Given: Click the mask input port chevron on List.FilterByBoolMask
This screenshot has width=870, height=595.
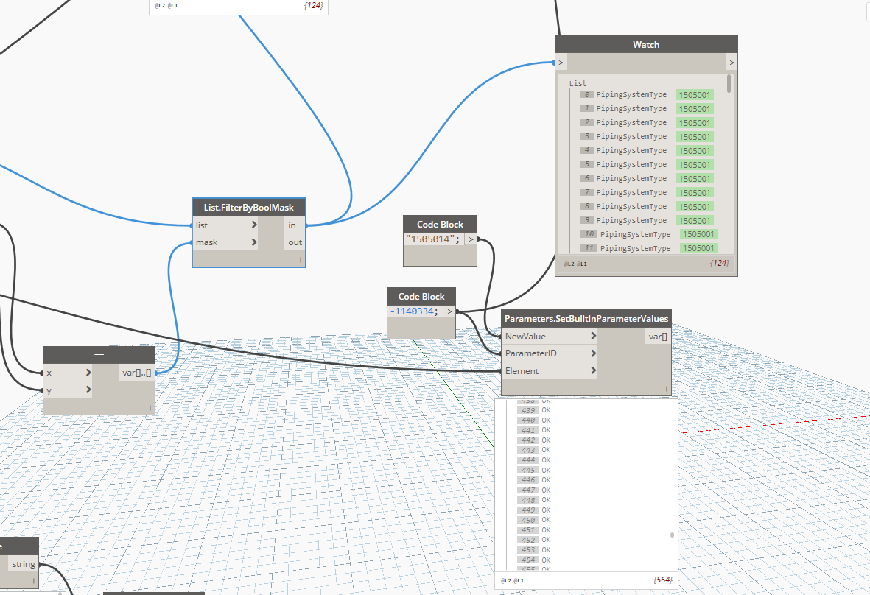Looking at the screenshot, I should (x=254, y=242).
